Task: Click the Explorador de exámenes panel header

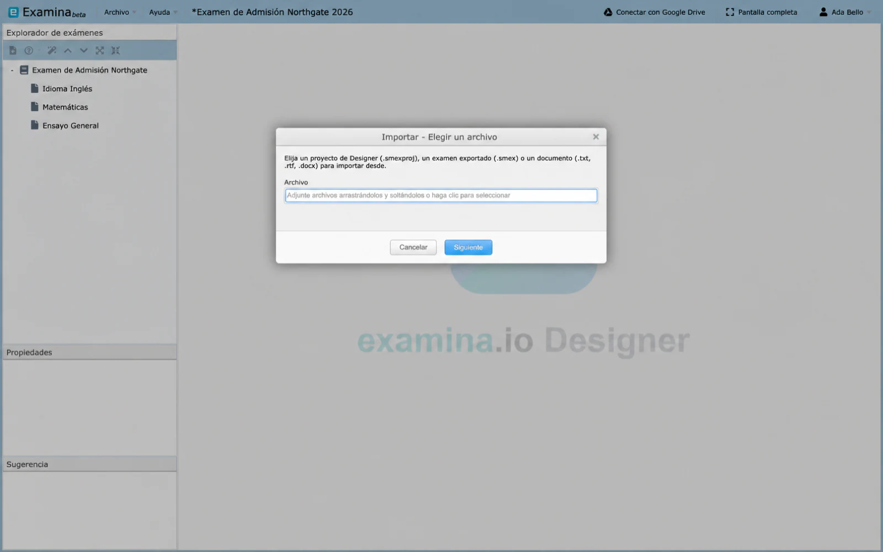Action: (x=90, y=33)
